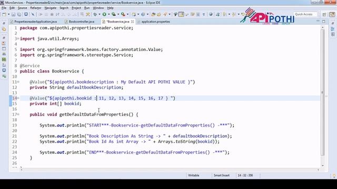This screenshot has width=337, height=189.
Task: Open the Project menu
Action: (76, 8)
